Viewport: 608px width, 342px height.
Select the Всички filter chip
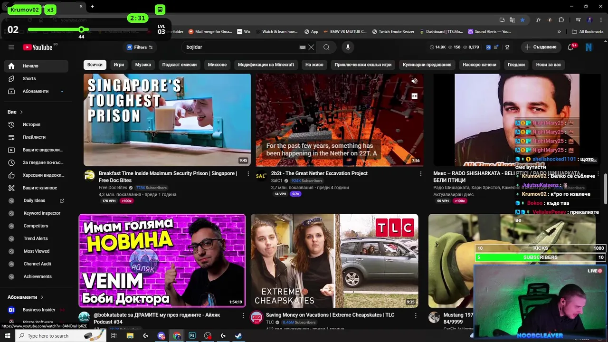(x=95, y=65)
